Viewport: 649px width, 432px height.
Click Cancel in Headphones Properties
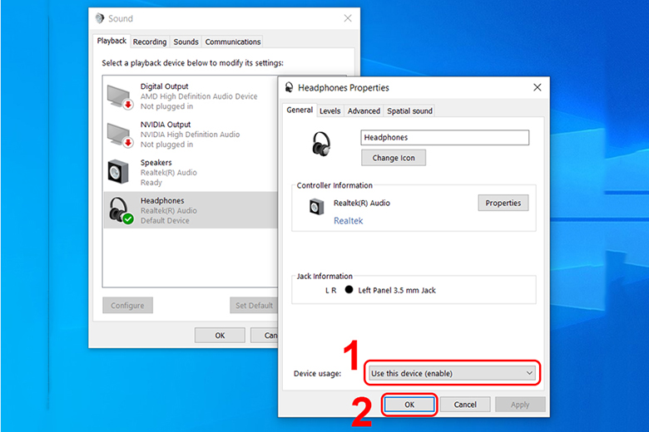[x=465, y=405]
